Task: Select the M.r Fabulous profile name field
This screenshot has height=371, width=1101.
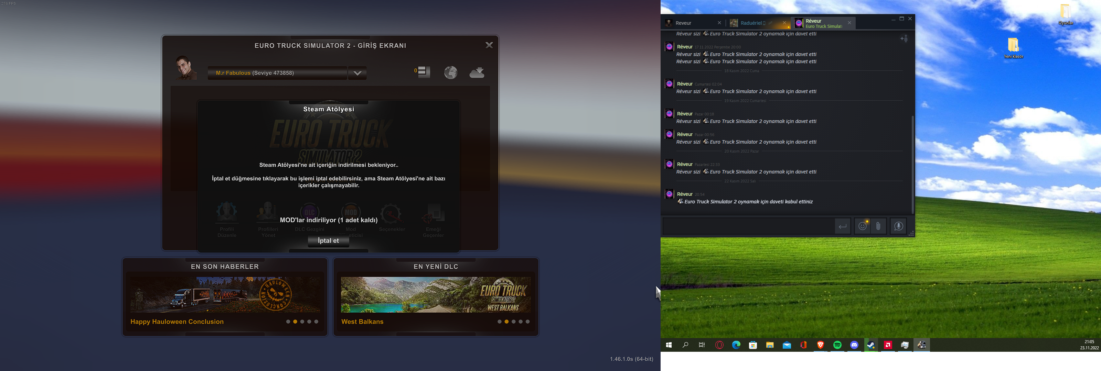Action: pos(277,73)
